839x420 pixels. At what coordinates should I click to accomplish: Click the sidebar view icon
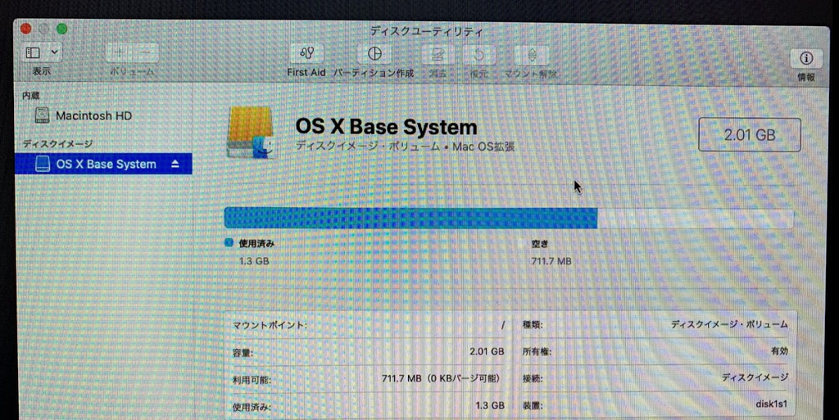click(x=33, y=52)
